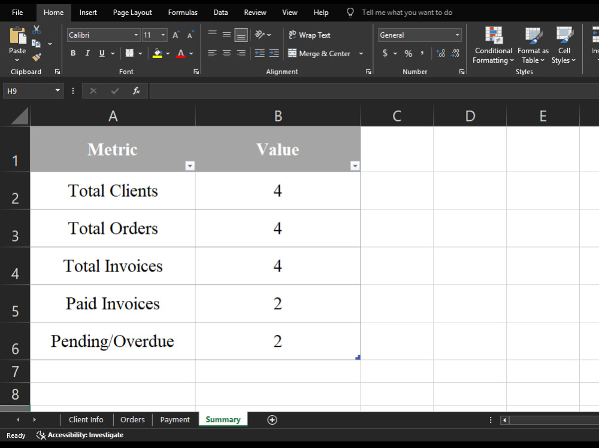This screenshot has height=448, width=599.
Task: Apply yellow Fill Color bucket
Action: 158,53
